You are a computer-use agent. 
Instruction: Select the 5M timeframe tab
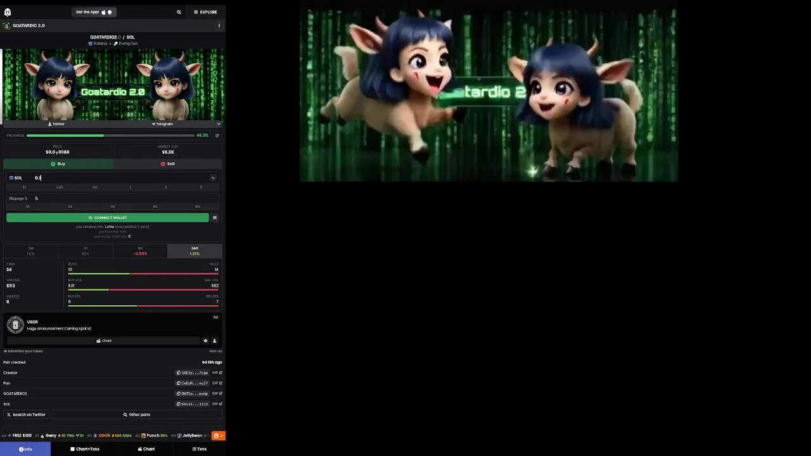pyautogui.click(x=31, y=251)
